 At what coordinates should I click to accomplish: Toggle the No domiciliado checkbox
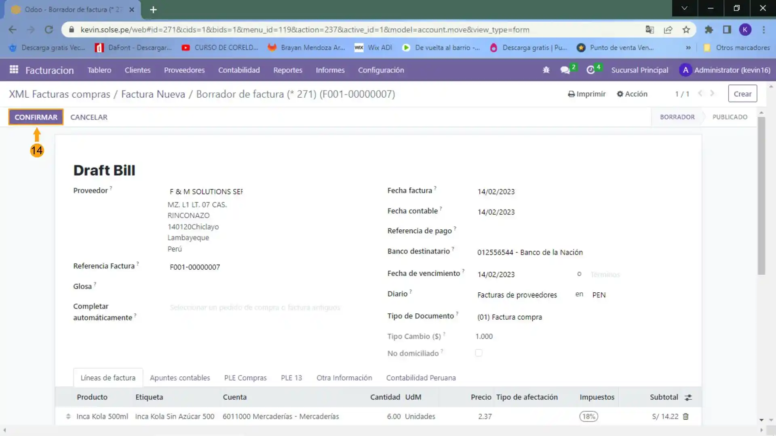click(x=479, y=353)
